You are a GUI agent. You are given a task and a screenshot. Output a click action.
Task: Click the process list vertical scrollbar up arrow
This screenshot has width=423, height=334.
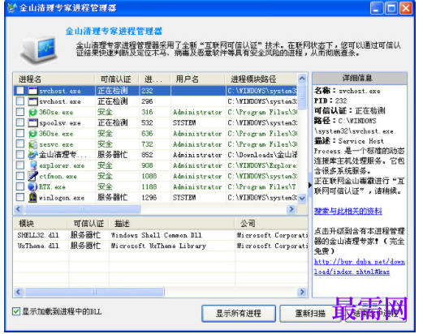click(x=302, y=79)
